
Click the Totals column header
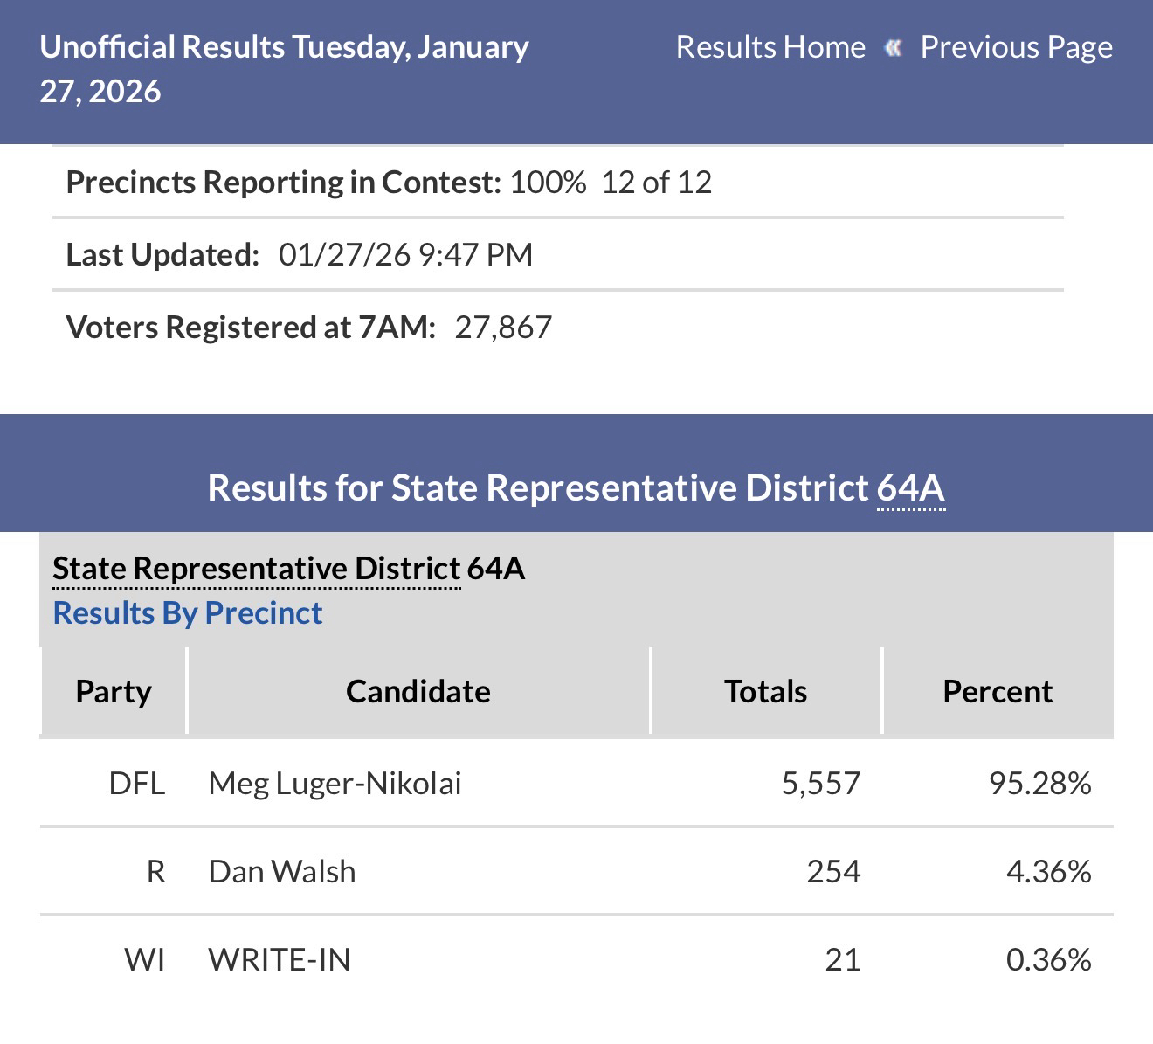coord(765,691)
